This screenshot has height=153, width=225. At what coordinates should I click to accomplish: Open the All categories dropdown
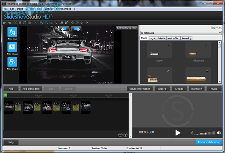click(180, 33)
